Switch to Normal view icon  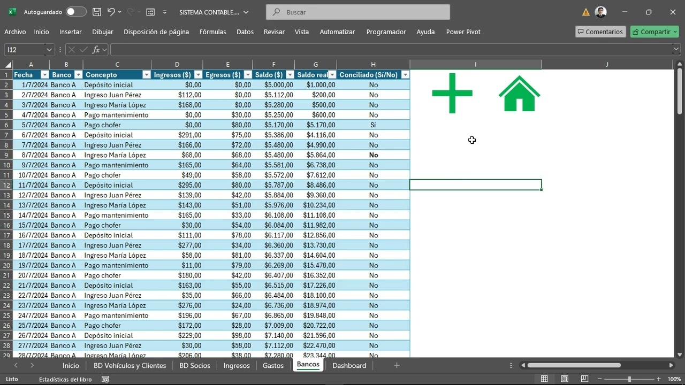(544, 379)
